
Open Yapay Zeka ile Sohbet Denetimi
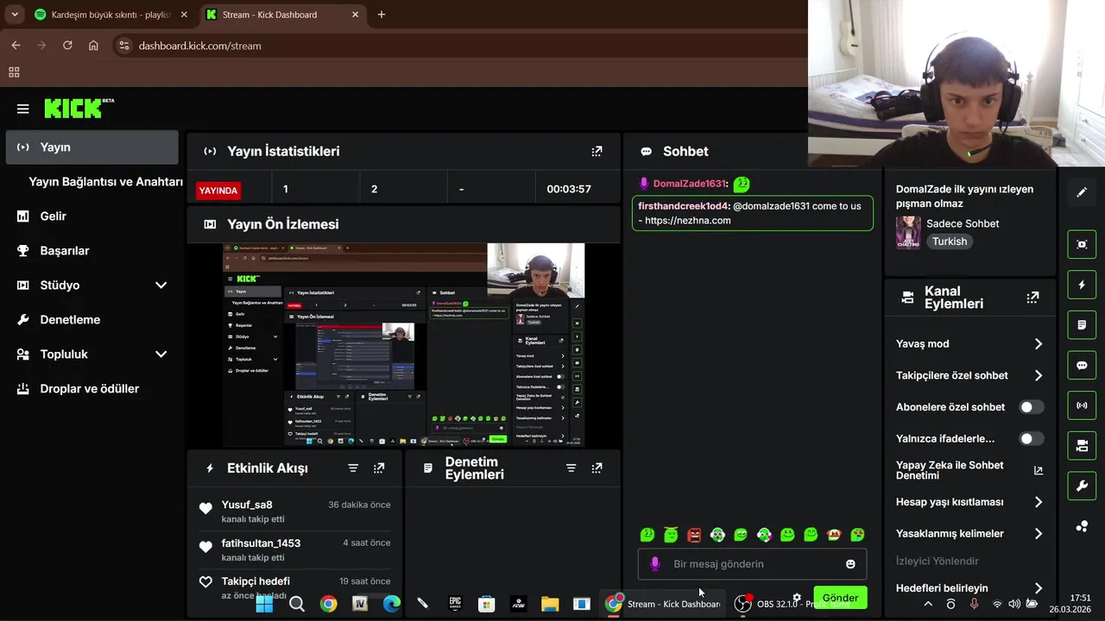pos(969,470)
